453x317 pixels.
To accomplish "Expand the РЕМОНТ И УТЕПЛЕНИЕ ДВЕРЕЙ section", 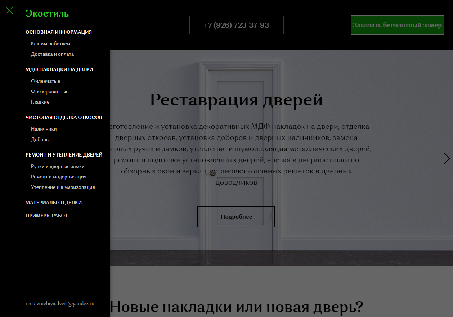I will point(64,155).
